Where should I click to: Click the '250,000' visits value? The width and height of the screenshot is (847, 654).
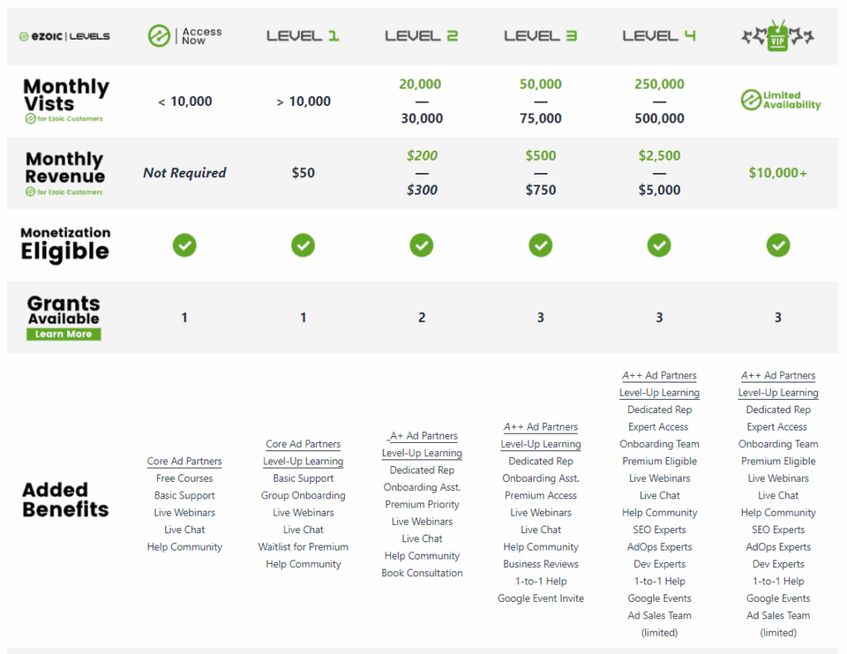click(x=659, y=84)
